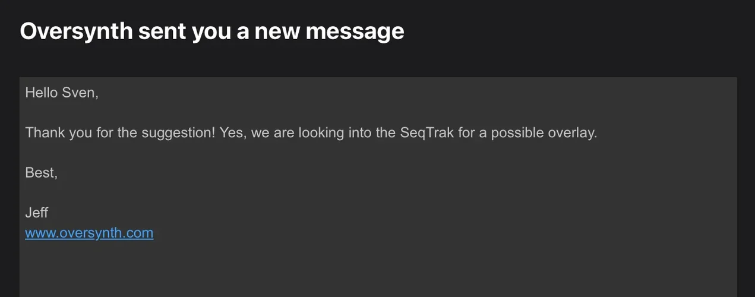
Task: Click the word "message" ending the heading
Action: pyautogui.click(x=355, y=31)
